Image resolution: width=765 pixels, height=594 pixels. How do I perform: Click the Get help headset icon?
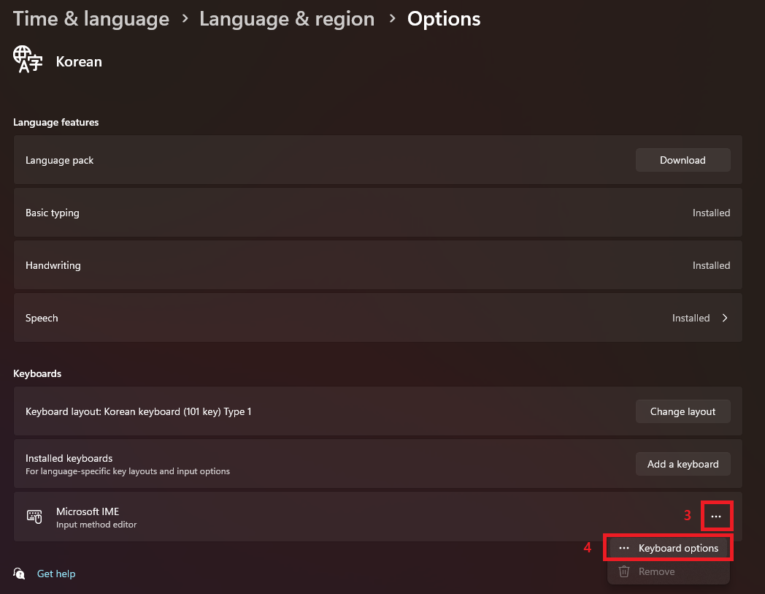(20, 574)
